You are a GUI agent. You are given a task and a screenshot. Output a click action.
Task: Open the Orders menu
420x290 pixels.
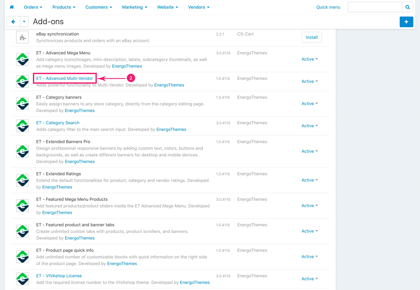click(33, 7)
